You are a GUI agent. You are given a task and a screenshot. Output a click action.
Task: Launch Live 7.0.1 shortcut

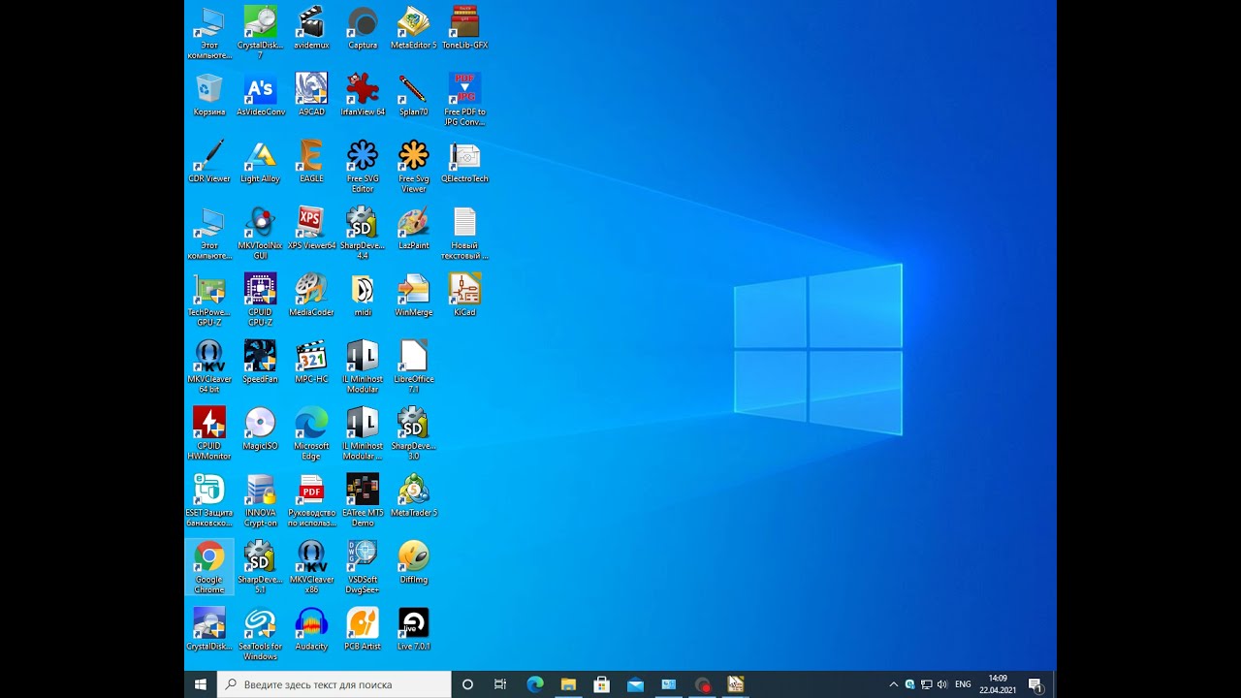coord(414,630)
